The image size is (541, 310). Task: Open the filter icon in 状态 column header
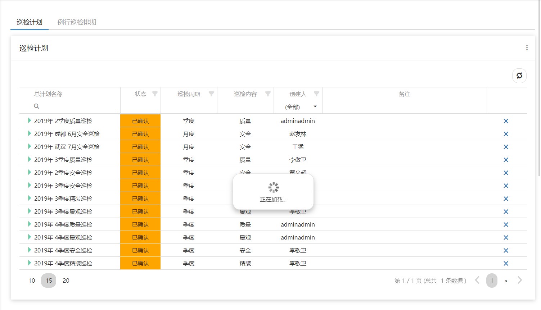tap(155, 94)
